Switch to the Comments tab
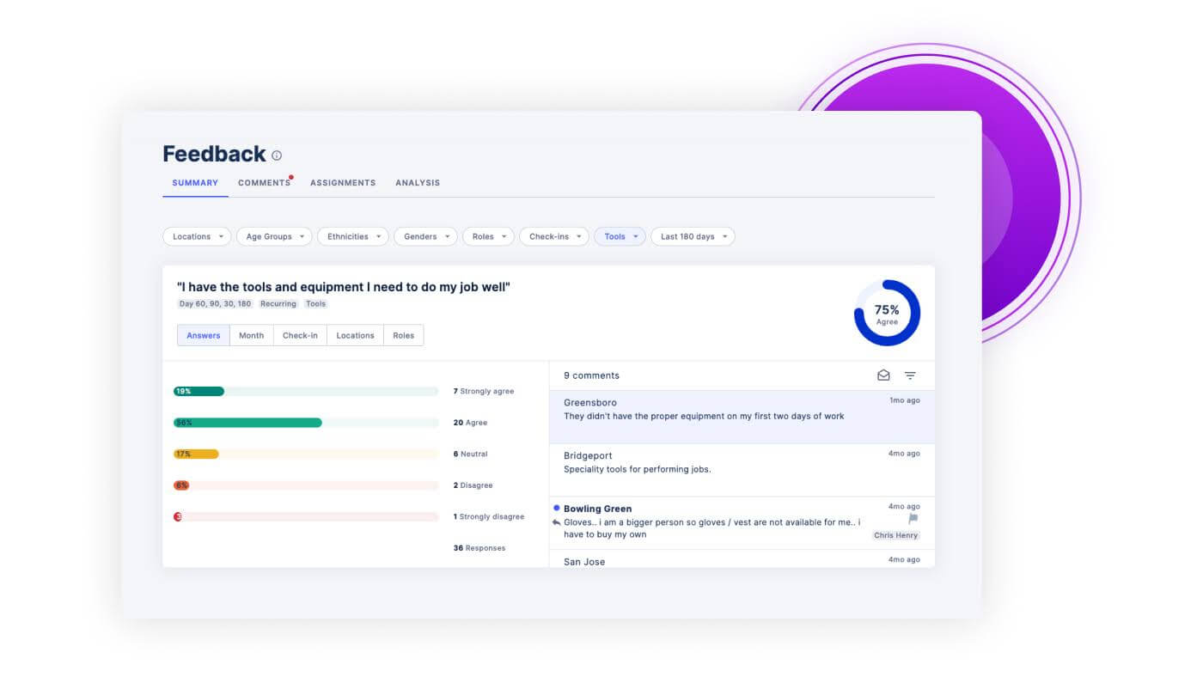Viewport: 1203px width, 677px height. (x=264, y=183)
